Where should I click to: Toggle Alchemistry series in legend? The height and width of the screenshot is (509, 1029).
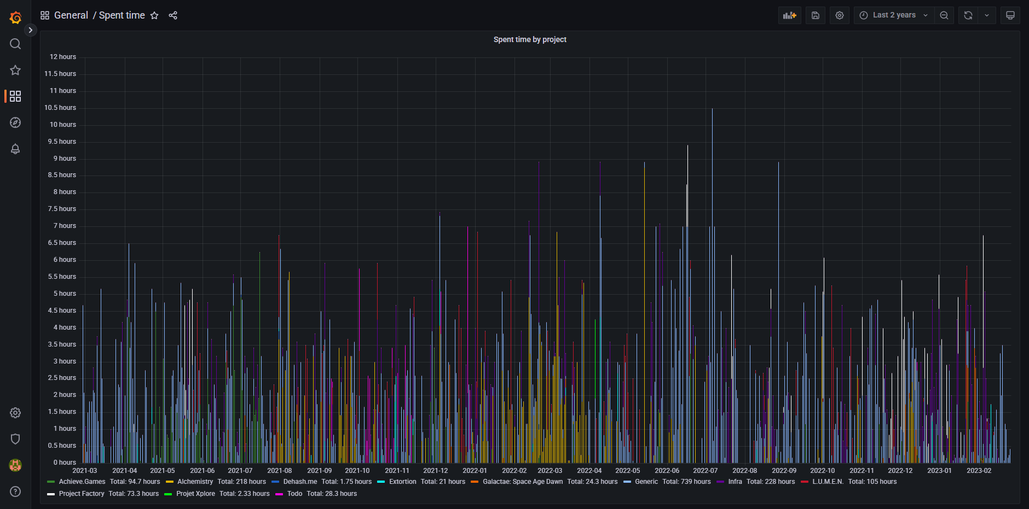(x=195, y=482)
